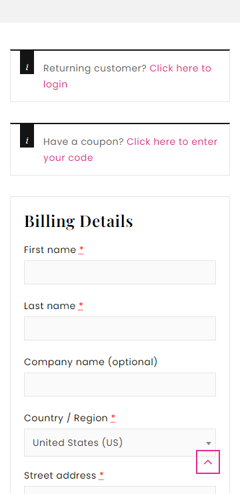
Task: Open the United States (US) country selector
Action: point(120,443)
